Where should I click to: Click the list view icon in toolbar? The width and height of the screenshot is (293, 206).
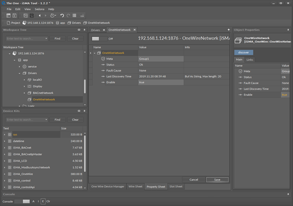tap(74, 16)
